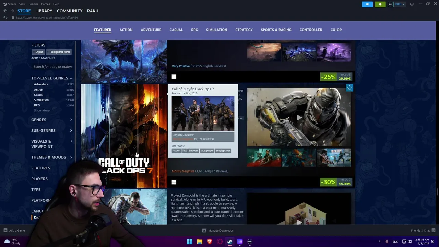Select the FEATURED category tab
The image size is (439, 247).
pos(103,30)
